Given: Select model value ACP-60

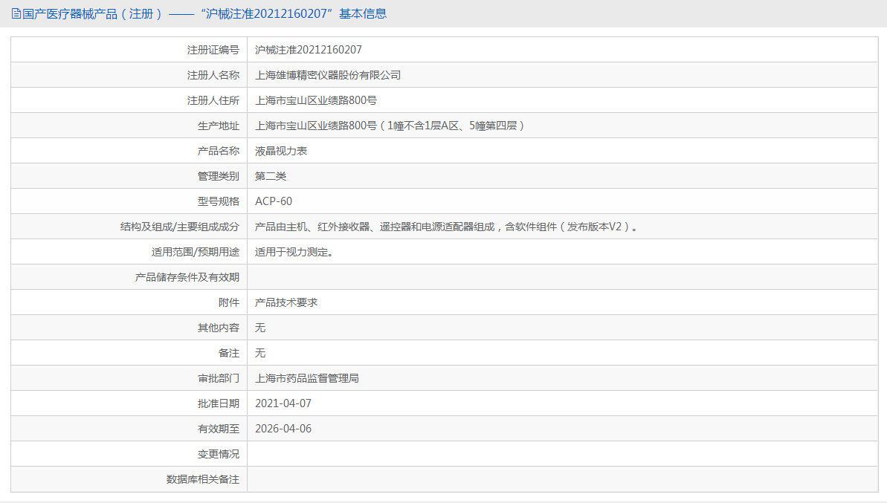Looking at the screenshot, I should point(274,201).
